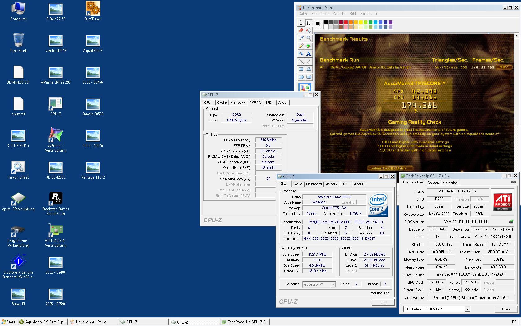Click the Core Speed value 4321.1 MHz
521x326 pixels.
coord(317,254)
